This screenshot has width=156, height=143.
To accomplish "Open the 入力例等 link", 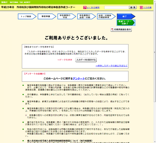I will click(147, 7).
